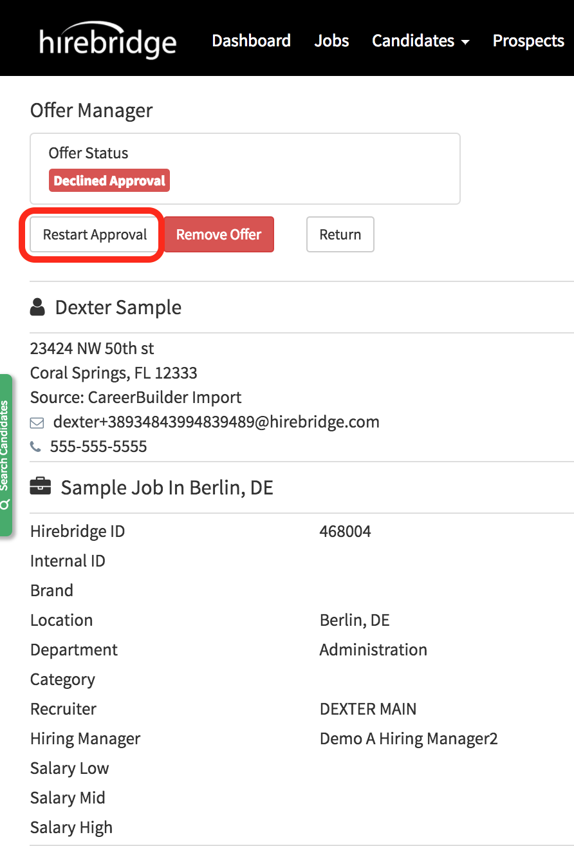Select the Sample Job In Berlin heading

click(167, 487)
